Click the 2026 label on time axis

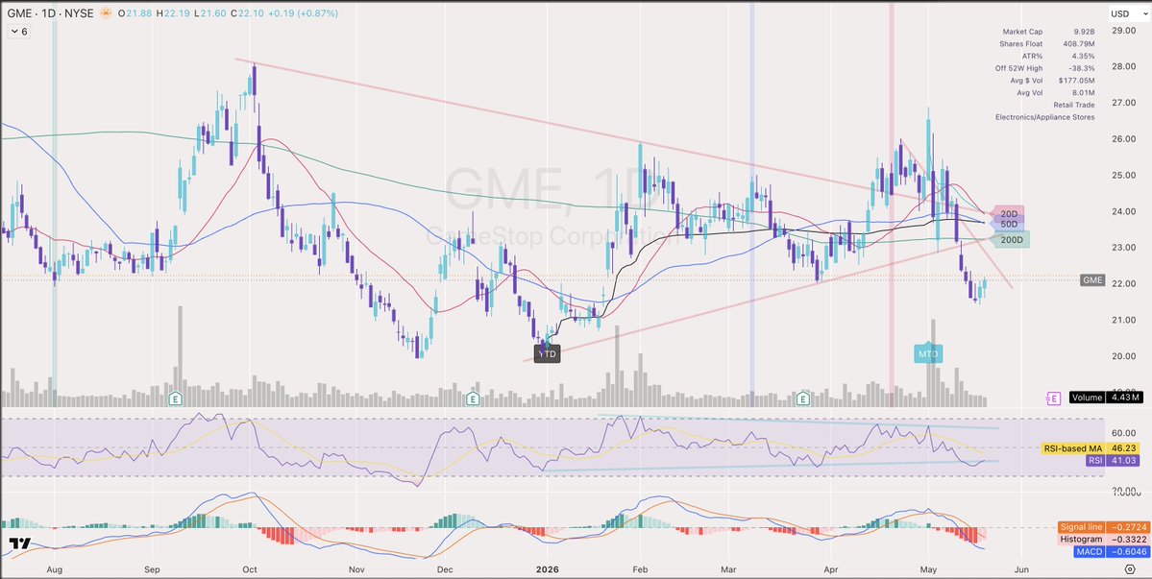[548, 568]
